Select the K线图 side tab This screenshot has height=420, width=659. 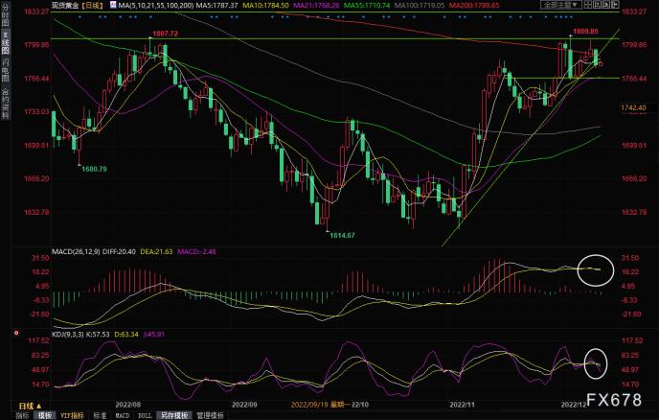point(6,42)
